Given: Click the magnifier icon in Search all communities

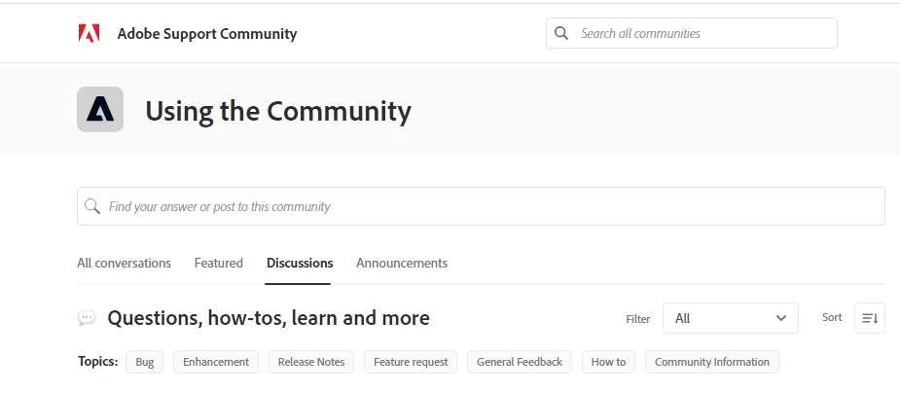Looking at the screenshot, I should click(561, 33).
